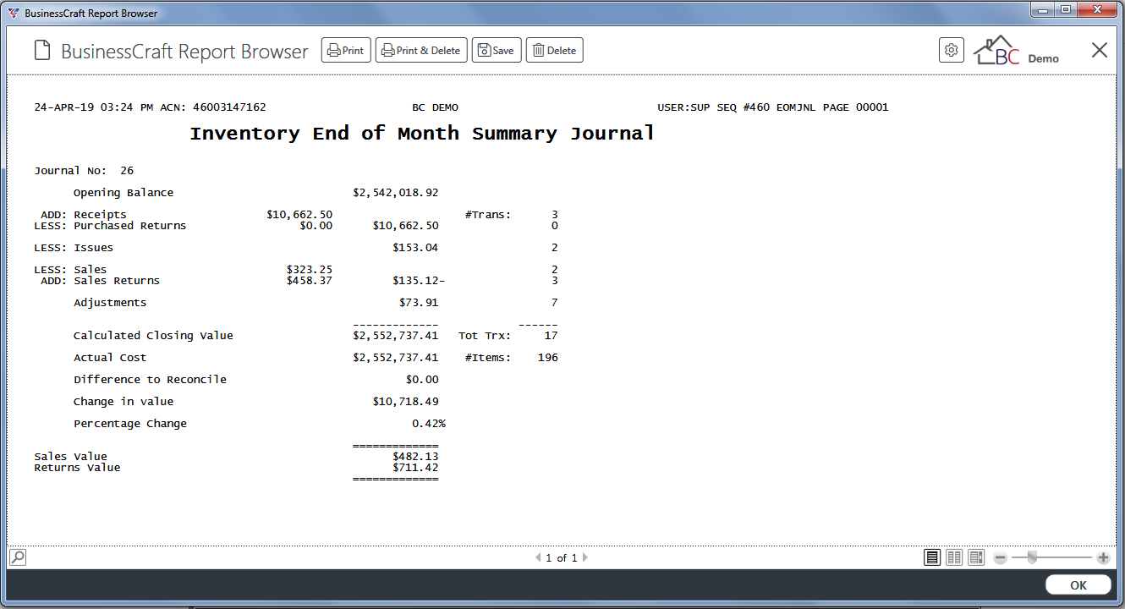Select single page view layout

(932, 557)
